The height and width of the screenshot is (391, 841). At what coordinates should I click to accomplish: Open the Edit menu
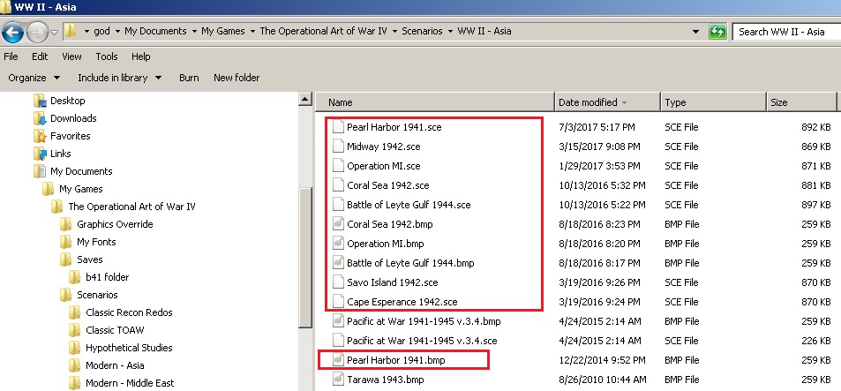(x=40, y=56)
